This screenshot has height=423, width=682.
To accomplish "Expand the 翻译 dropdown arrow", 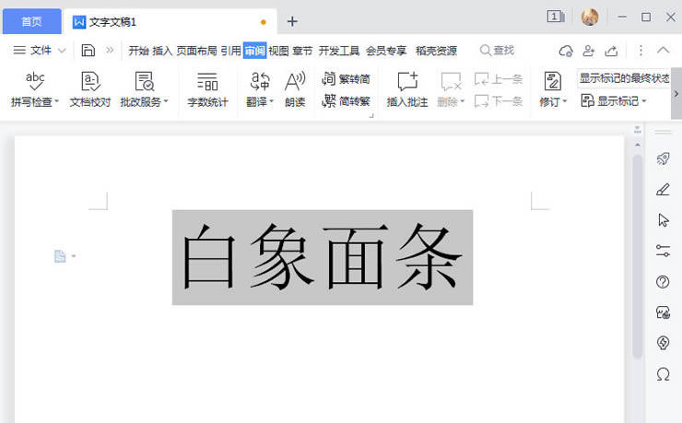I will pyautogui.click(x=271, y=101).
